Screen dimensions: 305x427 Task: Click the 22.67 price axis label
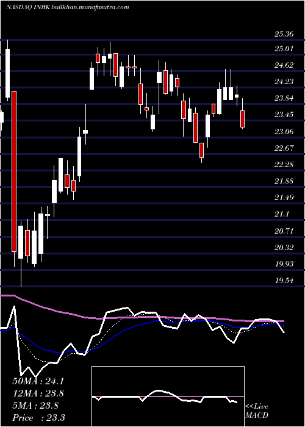click(x=284, y=148)
